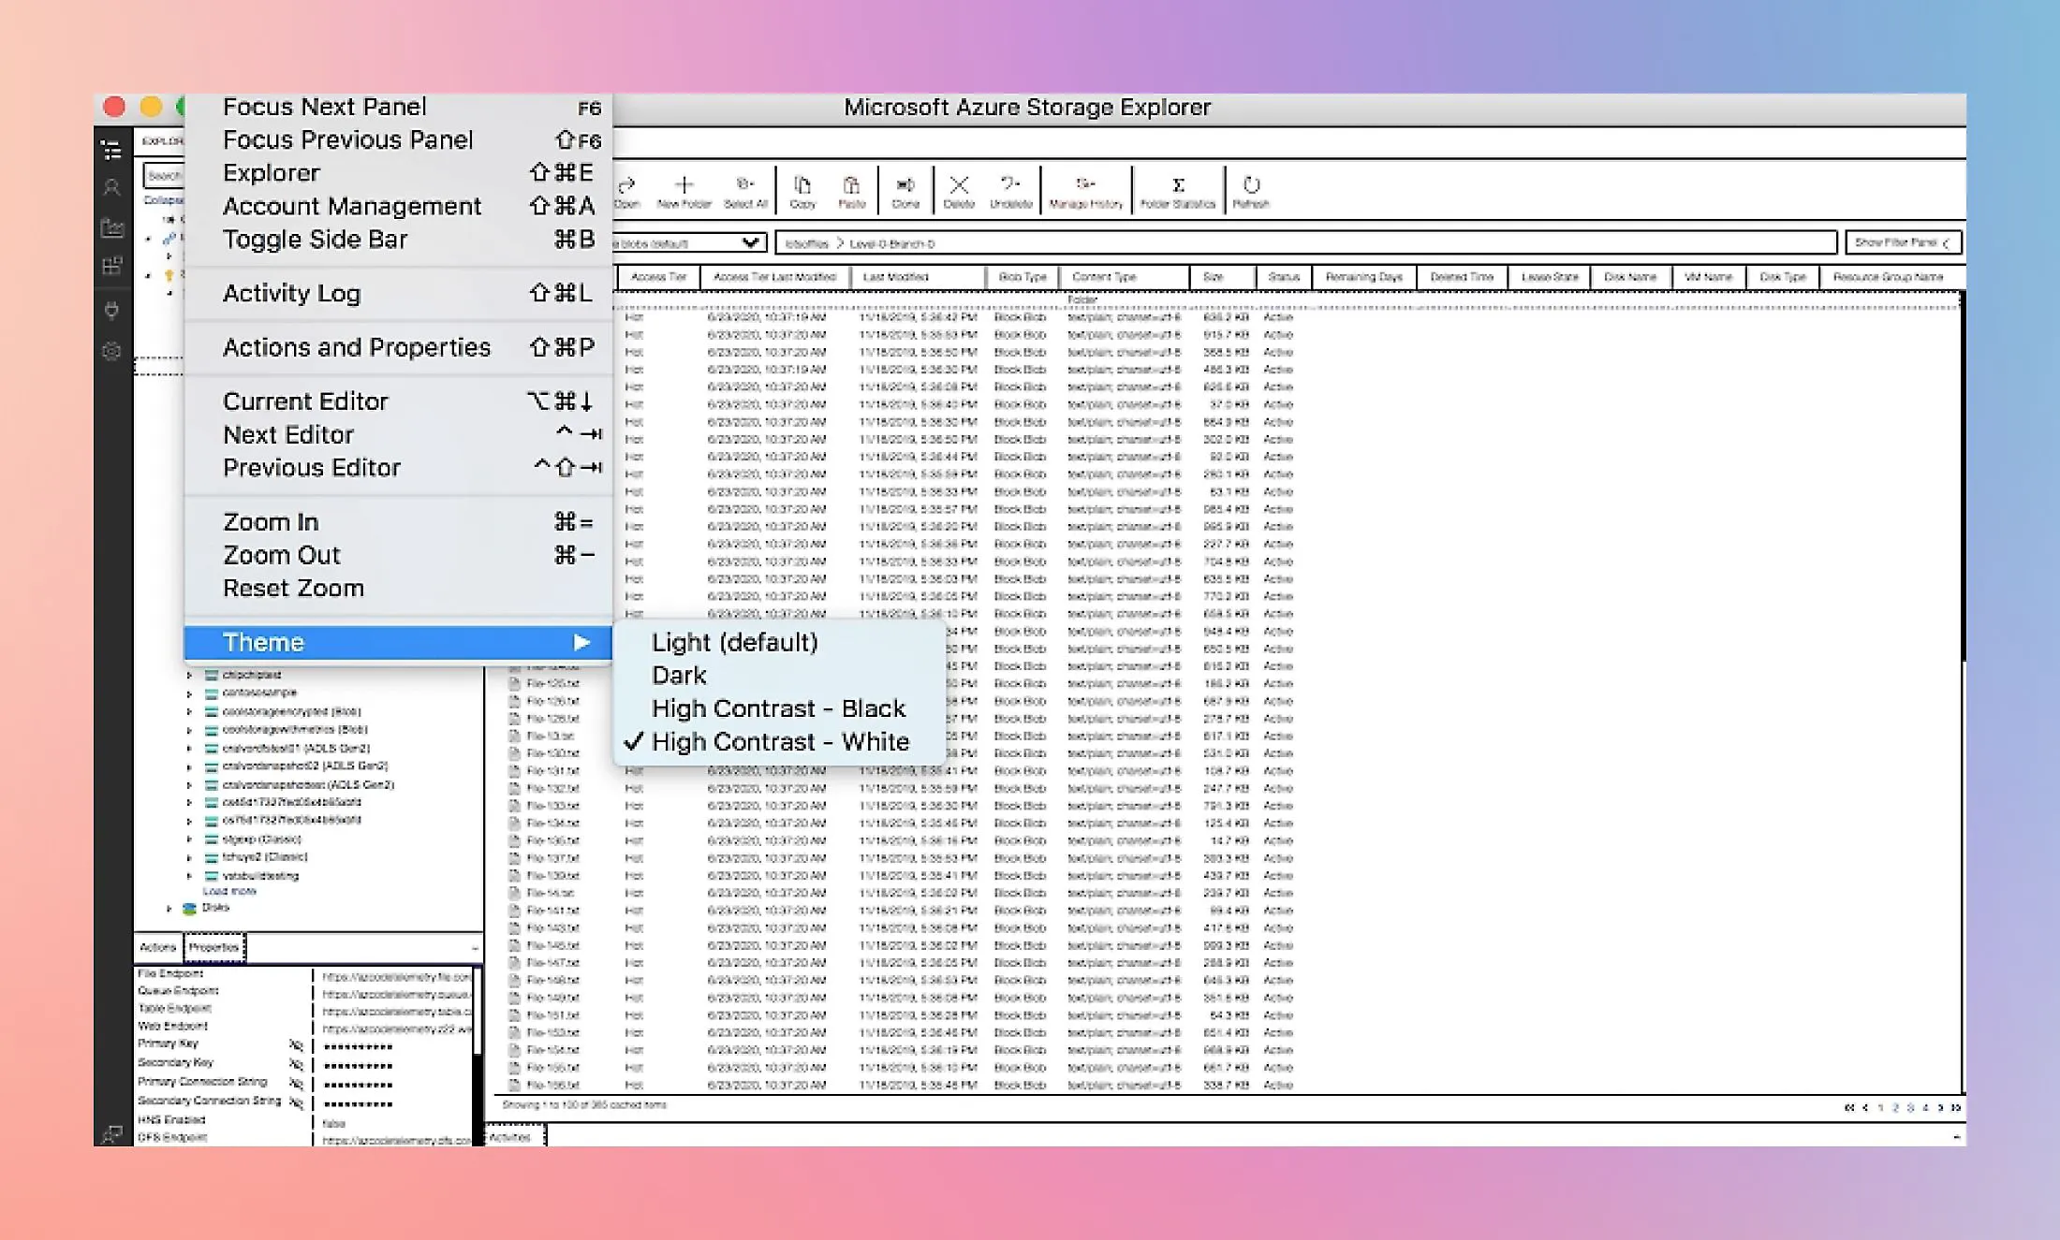Show the Secondary Connection String value
2060x1240 pixels.
coord(296,1102)
